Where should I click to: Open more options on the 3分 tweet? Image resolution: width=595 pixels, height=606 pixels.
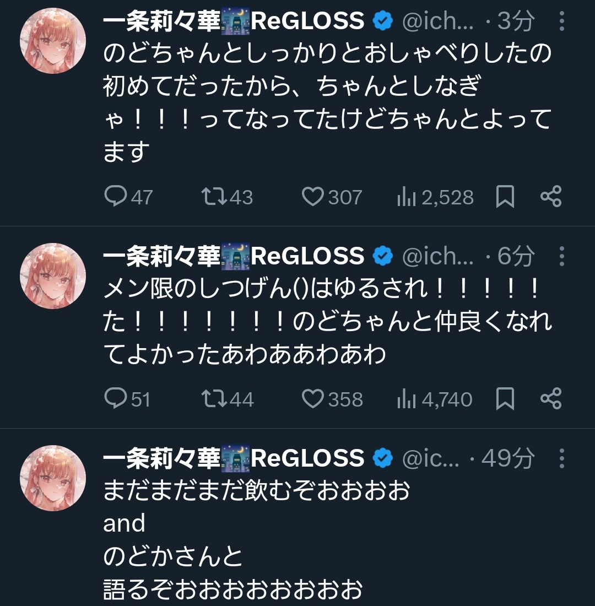561,21
